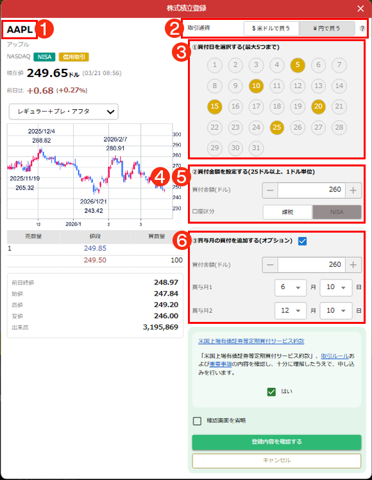Image resolution: width=372 pixels, height=480 pixels.
Task: Open the trading rules link
Action: [335, 356]
